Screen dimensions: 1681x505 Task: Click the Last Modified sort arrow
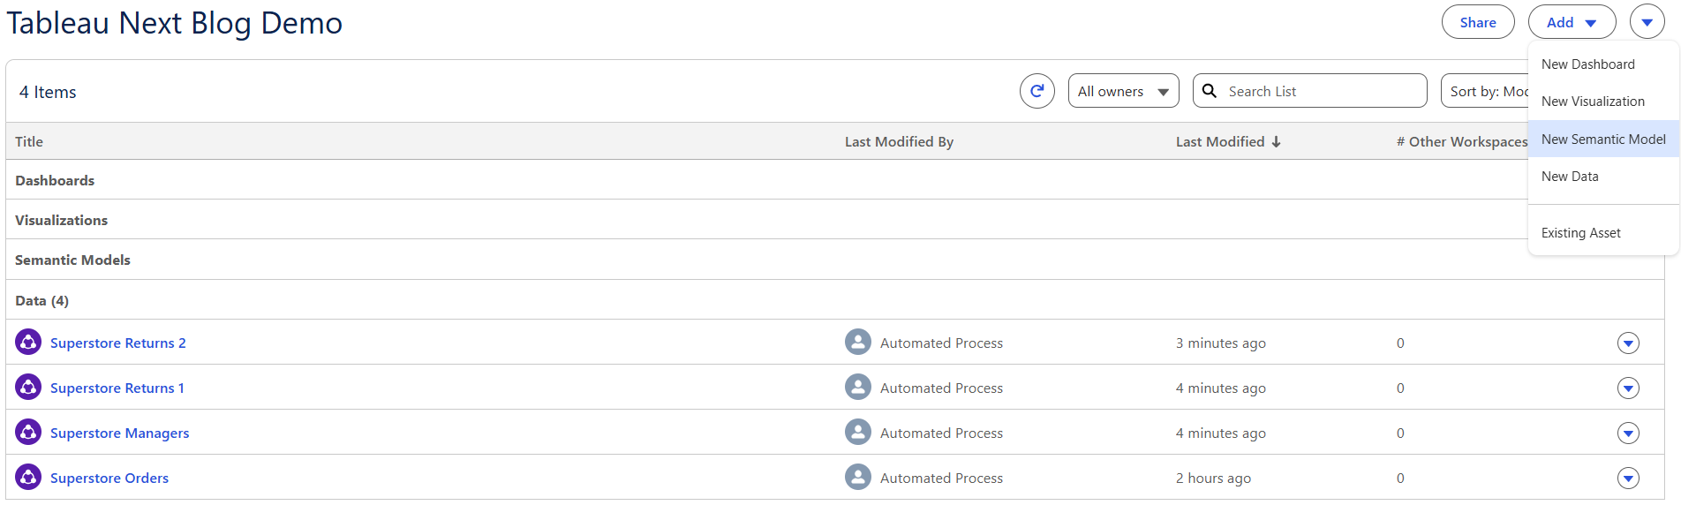[x=1276, y=141]
